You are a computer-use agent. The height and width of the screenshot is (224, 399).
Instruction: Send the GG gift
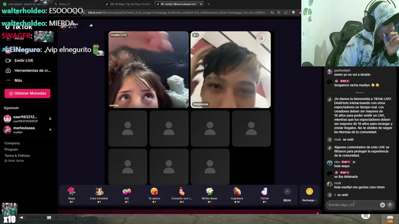coord(127,195)
